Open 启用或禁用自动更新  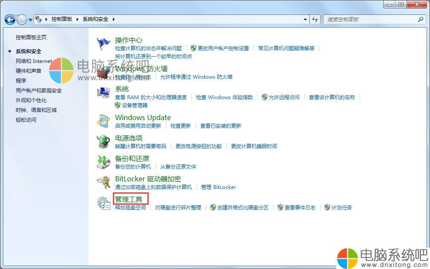coord(138,126)
